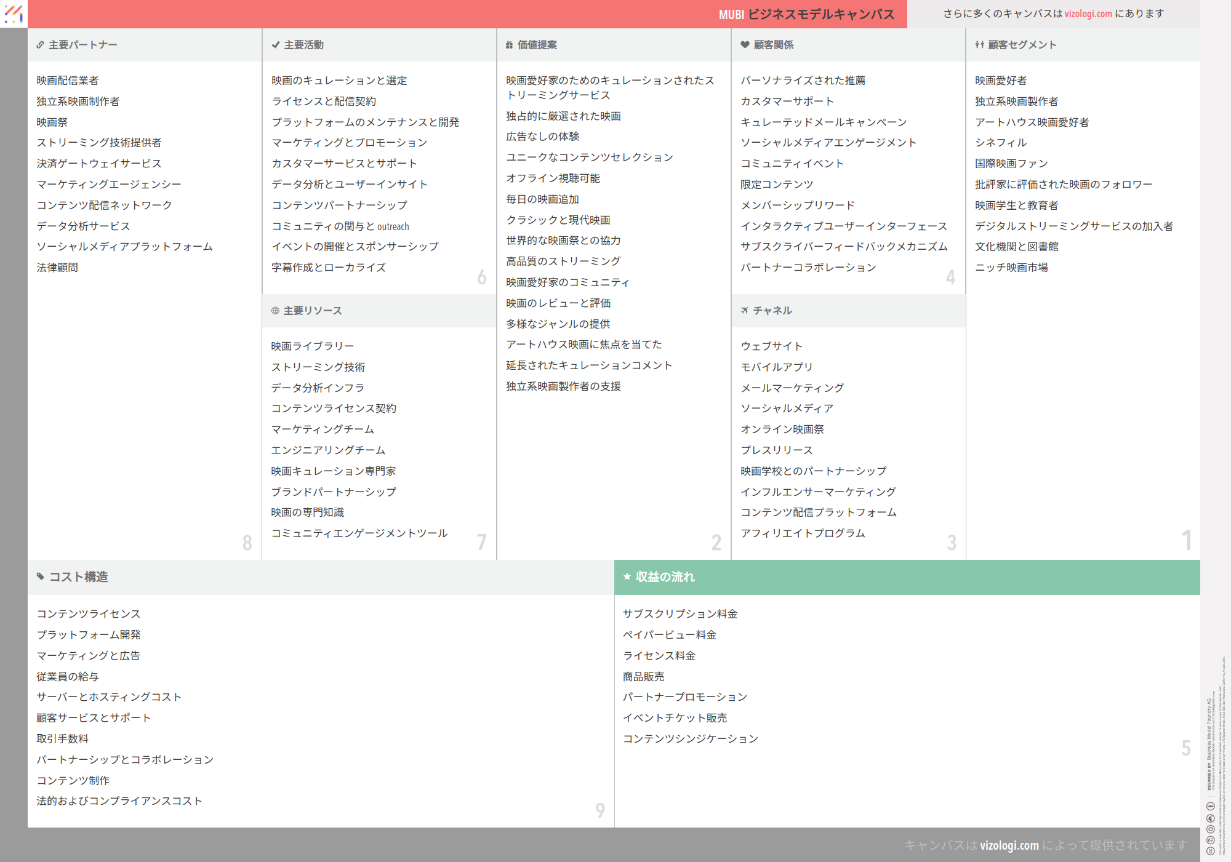Click the ウェブサイト channel item

coord(771,346)
